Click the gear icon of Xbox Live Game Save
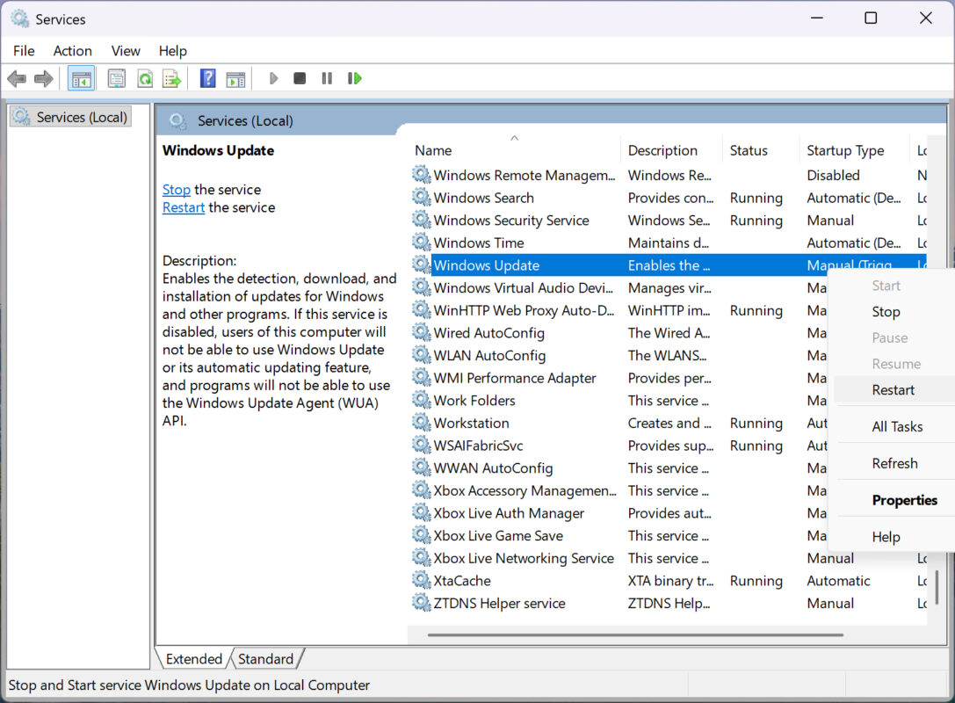 [421, 535]
